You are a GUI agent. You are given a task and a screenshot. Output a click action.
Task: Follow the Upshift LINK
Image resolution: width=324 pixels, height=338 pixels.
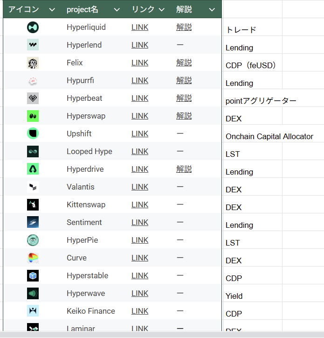(x=140, y=134)
